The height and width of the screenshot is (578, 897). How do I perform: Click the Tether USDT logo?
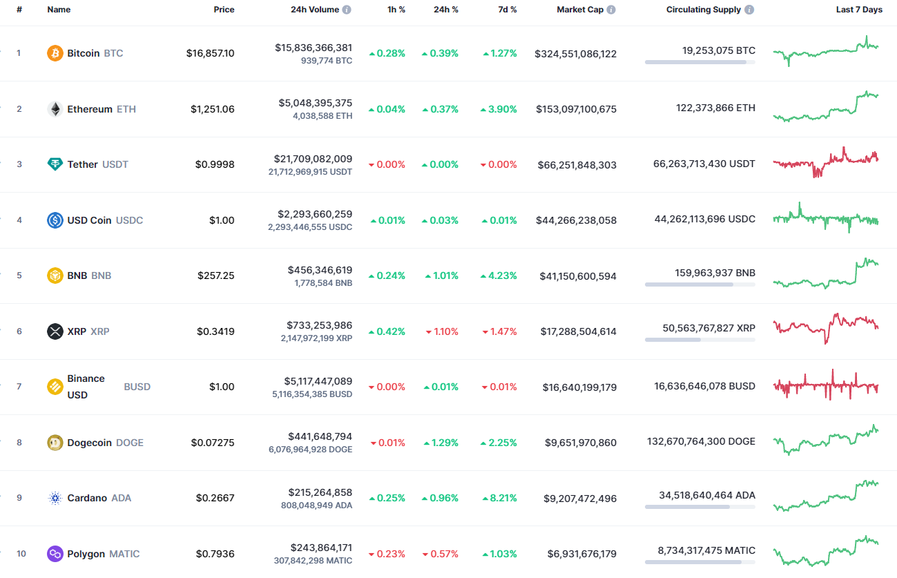click(55, 164)
